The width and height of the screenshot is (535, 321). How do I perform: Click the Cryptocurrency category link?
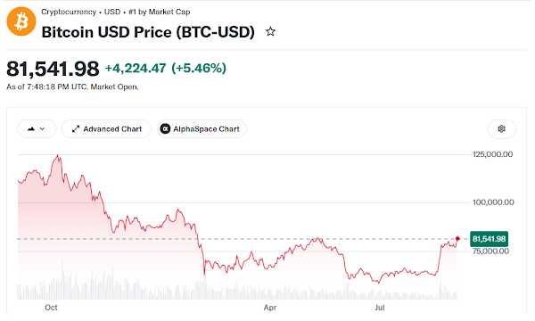click(69, 12)
